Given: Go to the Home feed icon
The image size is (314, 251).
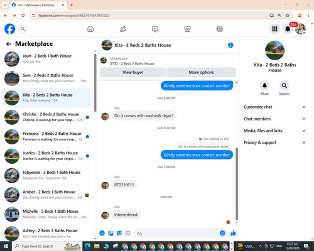Looking at the screenshot, I should [90, 29].
